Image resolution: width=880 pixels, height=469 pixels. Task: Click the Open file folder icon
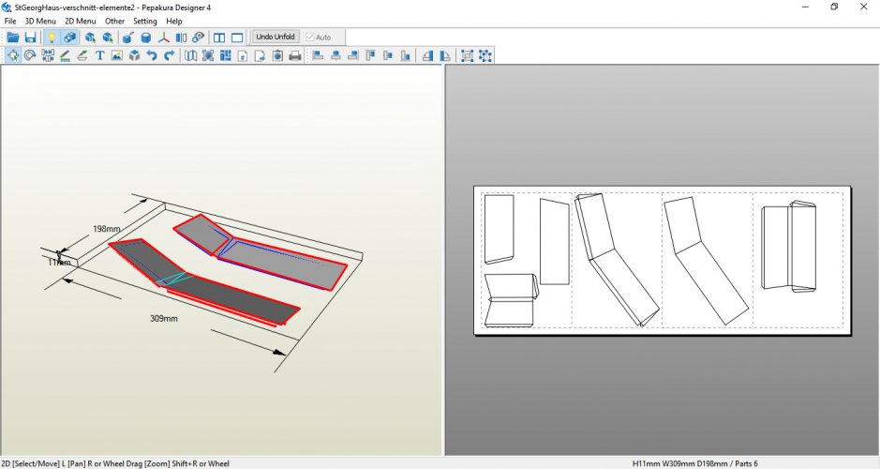12,38
